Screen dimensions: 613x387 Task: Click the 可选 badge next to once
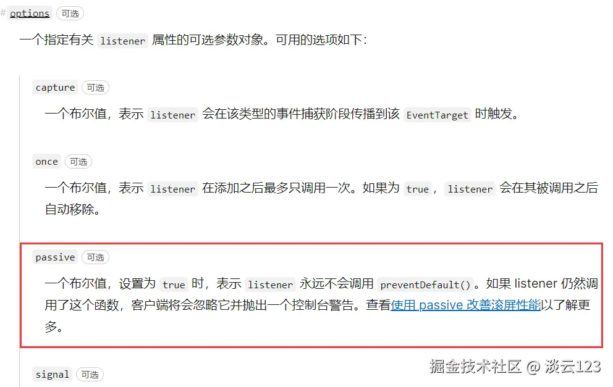(x=78, y=162)
